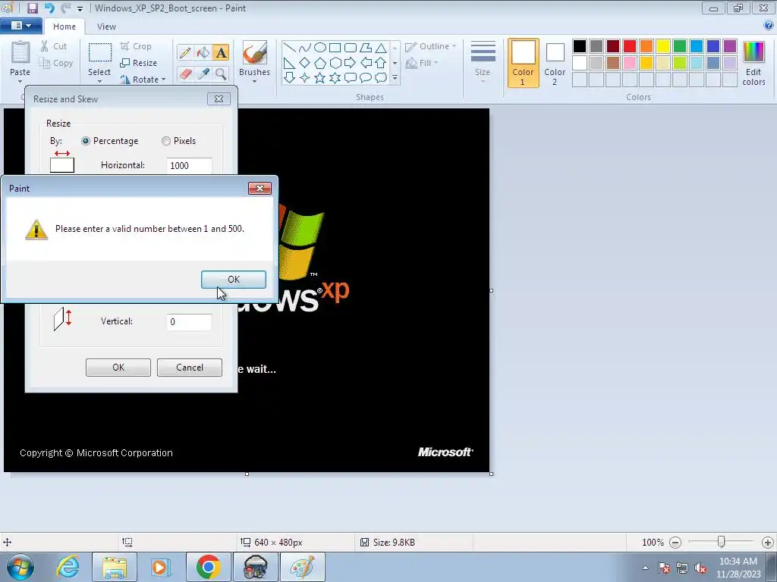Click the Crop command
The height and width of the screenshot is (582, 777).
pyautogui.click(x=136, y=46)
